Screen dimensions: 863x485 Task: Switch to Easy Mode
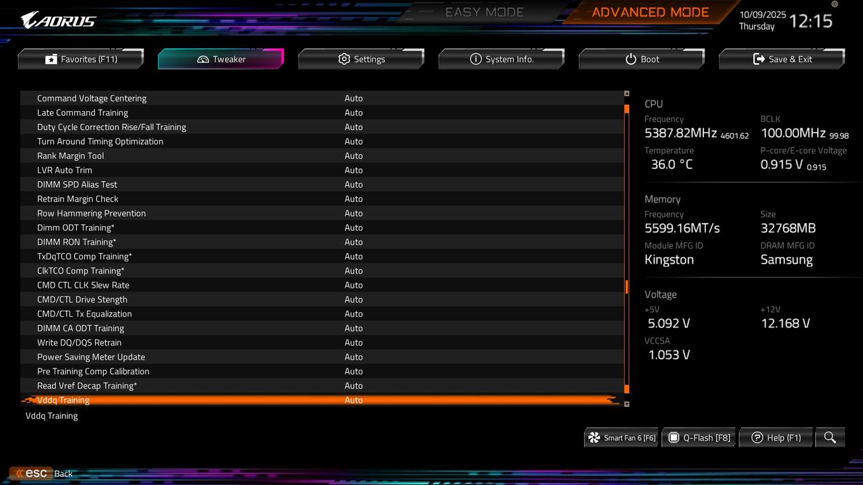click(x=484, y=11)
